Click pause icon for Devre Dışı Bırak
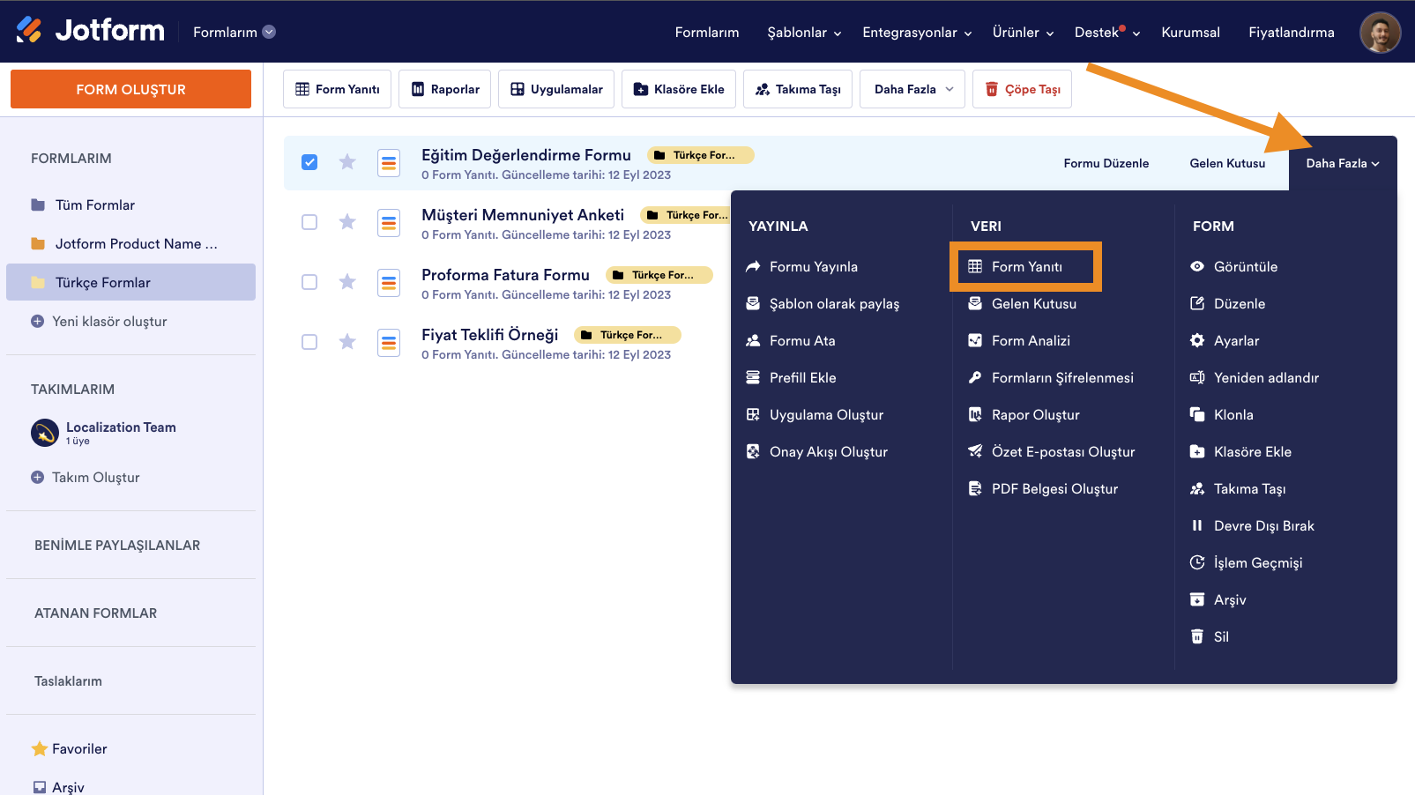1415x795 pixels. [1197, 525]
